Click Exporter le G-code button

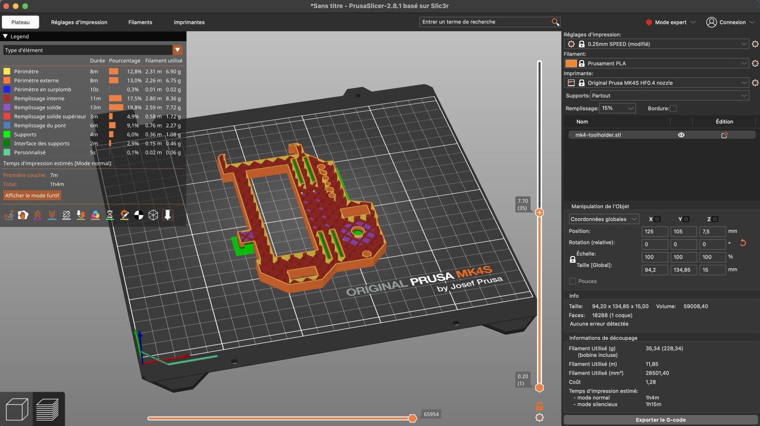click(x=660, y=420)
